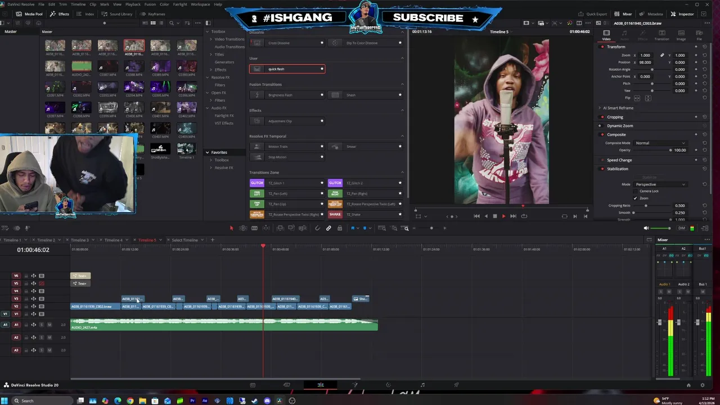Open the Stabilization Mode dropdown
720x405 pixels.
click(x=660, y=184)
